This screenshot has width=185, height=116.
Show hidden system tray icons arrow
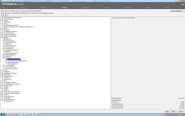click(x=168, y=115)
